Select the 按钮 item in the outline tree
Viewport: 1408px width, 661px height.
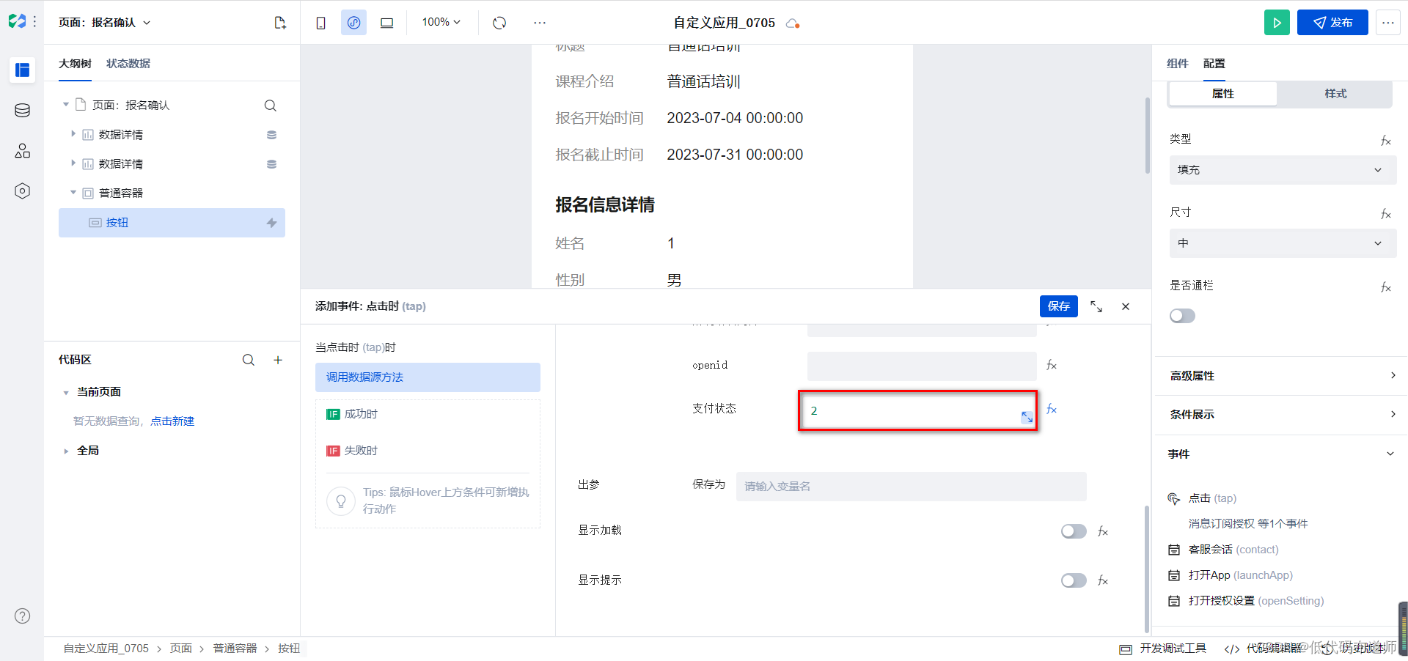pyautogui.click(x=172, y=223)
